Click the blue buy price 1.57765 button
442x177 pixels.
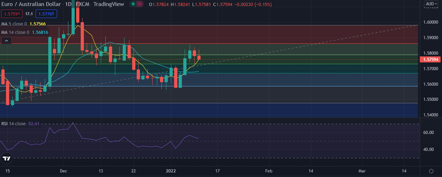point(46,14)
